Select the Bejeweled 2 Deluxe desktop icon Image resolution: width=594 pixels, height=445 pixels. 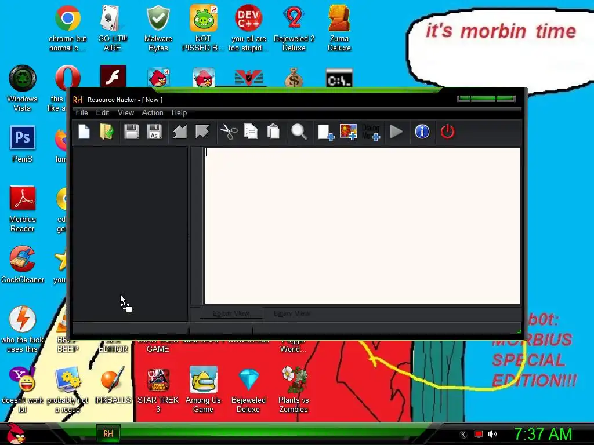[x=294, y=28]
